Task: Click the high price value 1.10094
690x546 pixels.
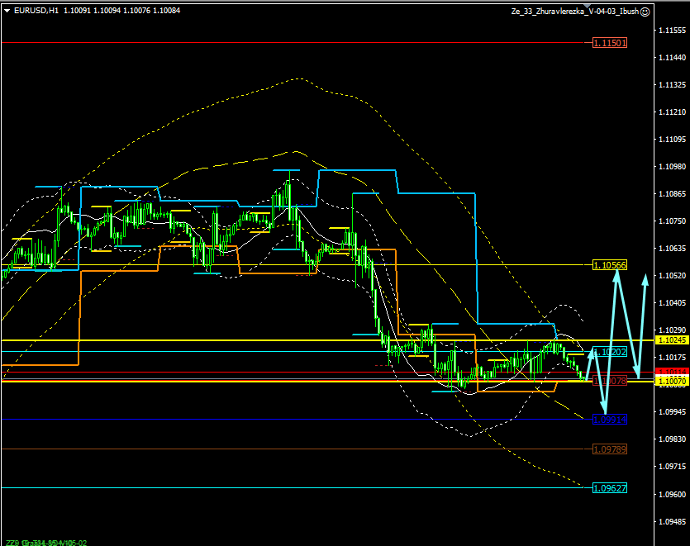Action: click(107, 11)
